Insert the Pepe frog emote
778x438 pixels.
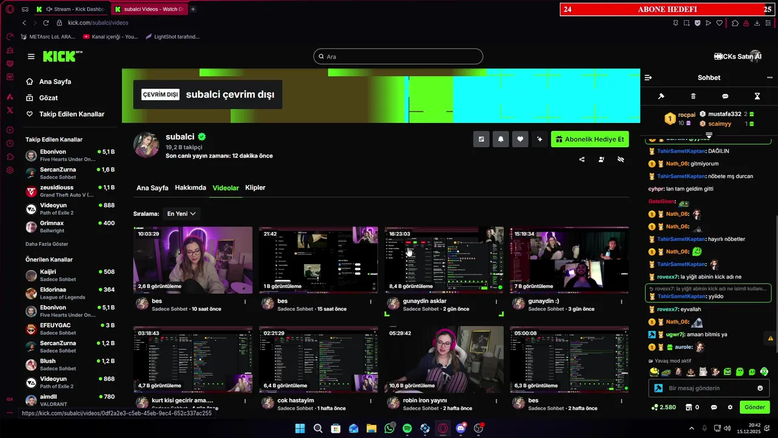point(667,372)
